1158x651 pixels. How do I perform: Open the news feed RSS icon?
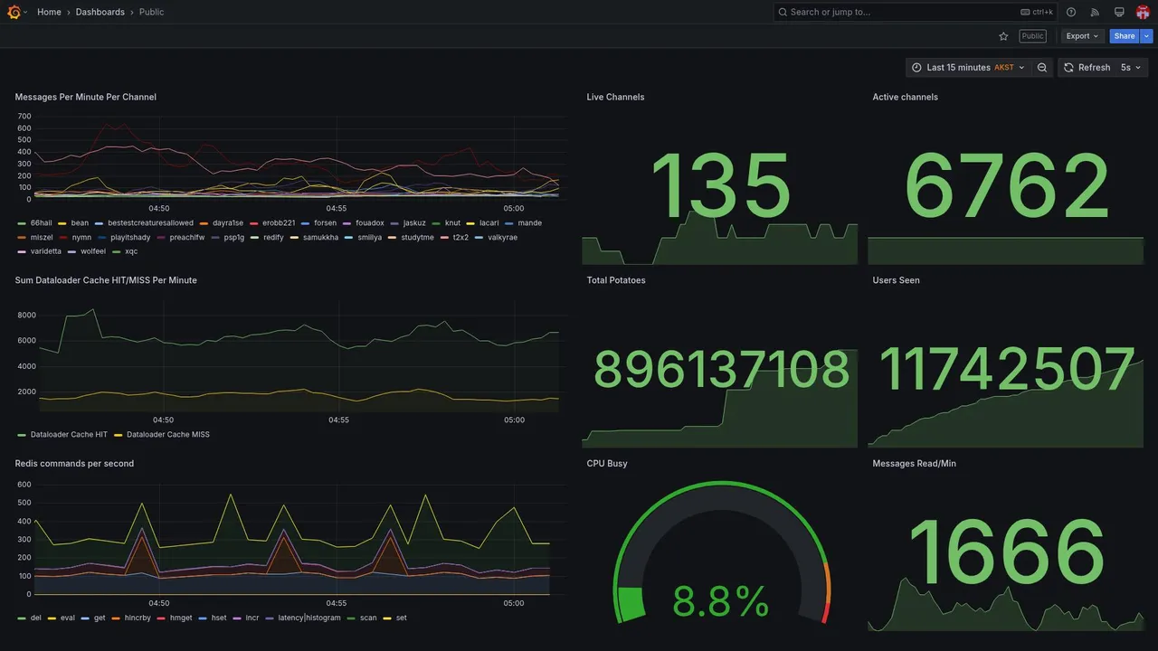coord(1095,12)
